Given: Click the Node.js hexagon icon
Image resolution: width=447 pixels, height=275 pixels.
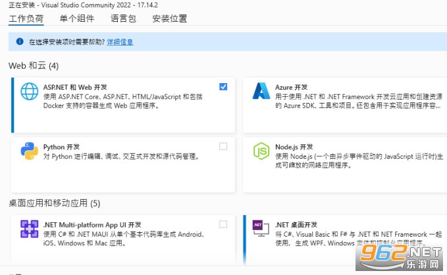Looking at the screenshot, I should tap(261, 151).
